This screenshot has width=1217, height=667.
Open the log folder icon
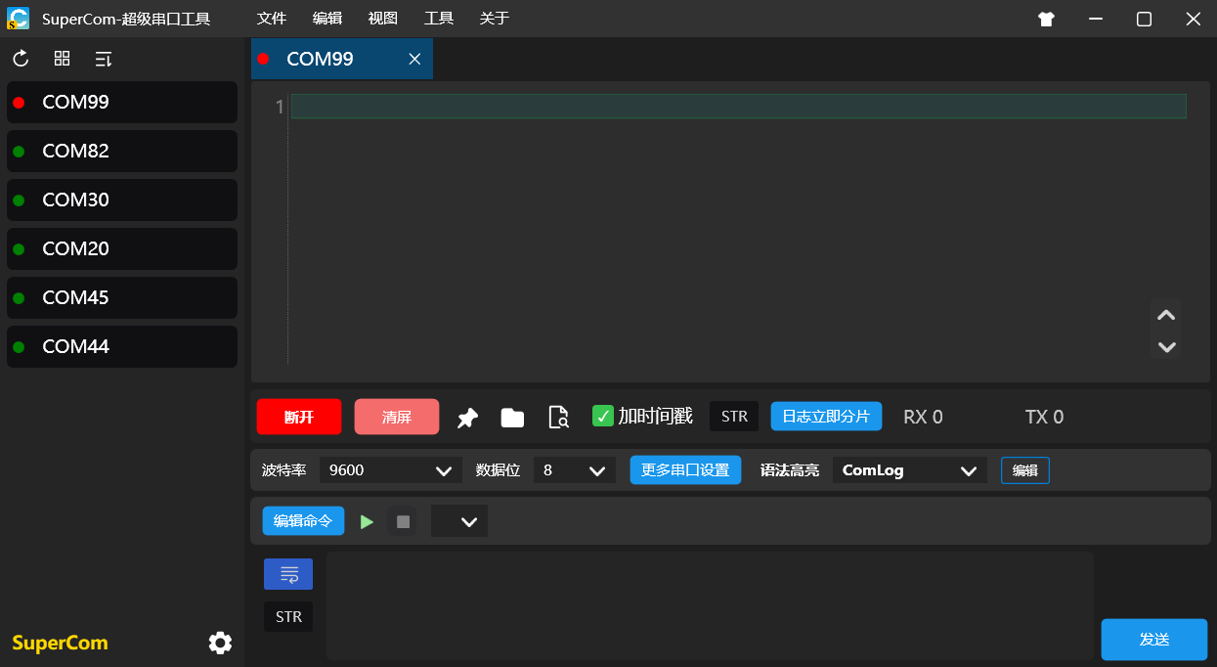pyautogui.click(x=512, y=418)
